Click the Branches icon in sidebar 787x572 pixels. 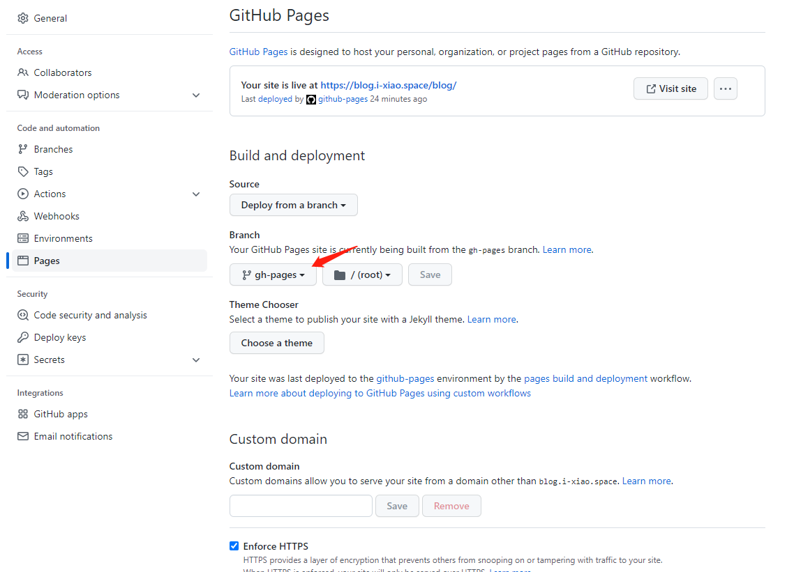coord(23,149)
